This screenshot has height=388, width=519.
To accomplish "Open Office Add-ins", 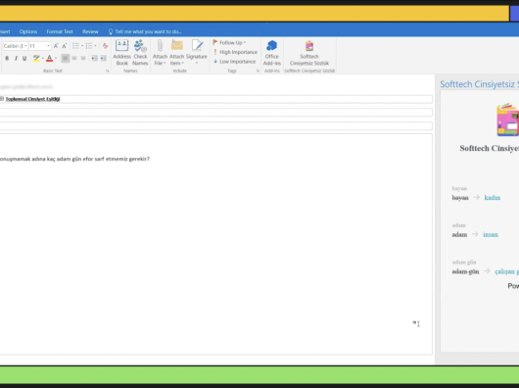I will [272, 53].
